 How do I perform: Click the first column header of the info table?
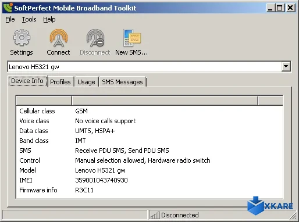(x=44, y=101)
